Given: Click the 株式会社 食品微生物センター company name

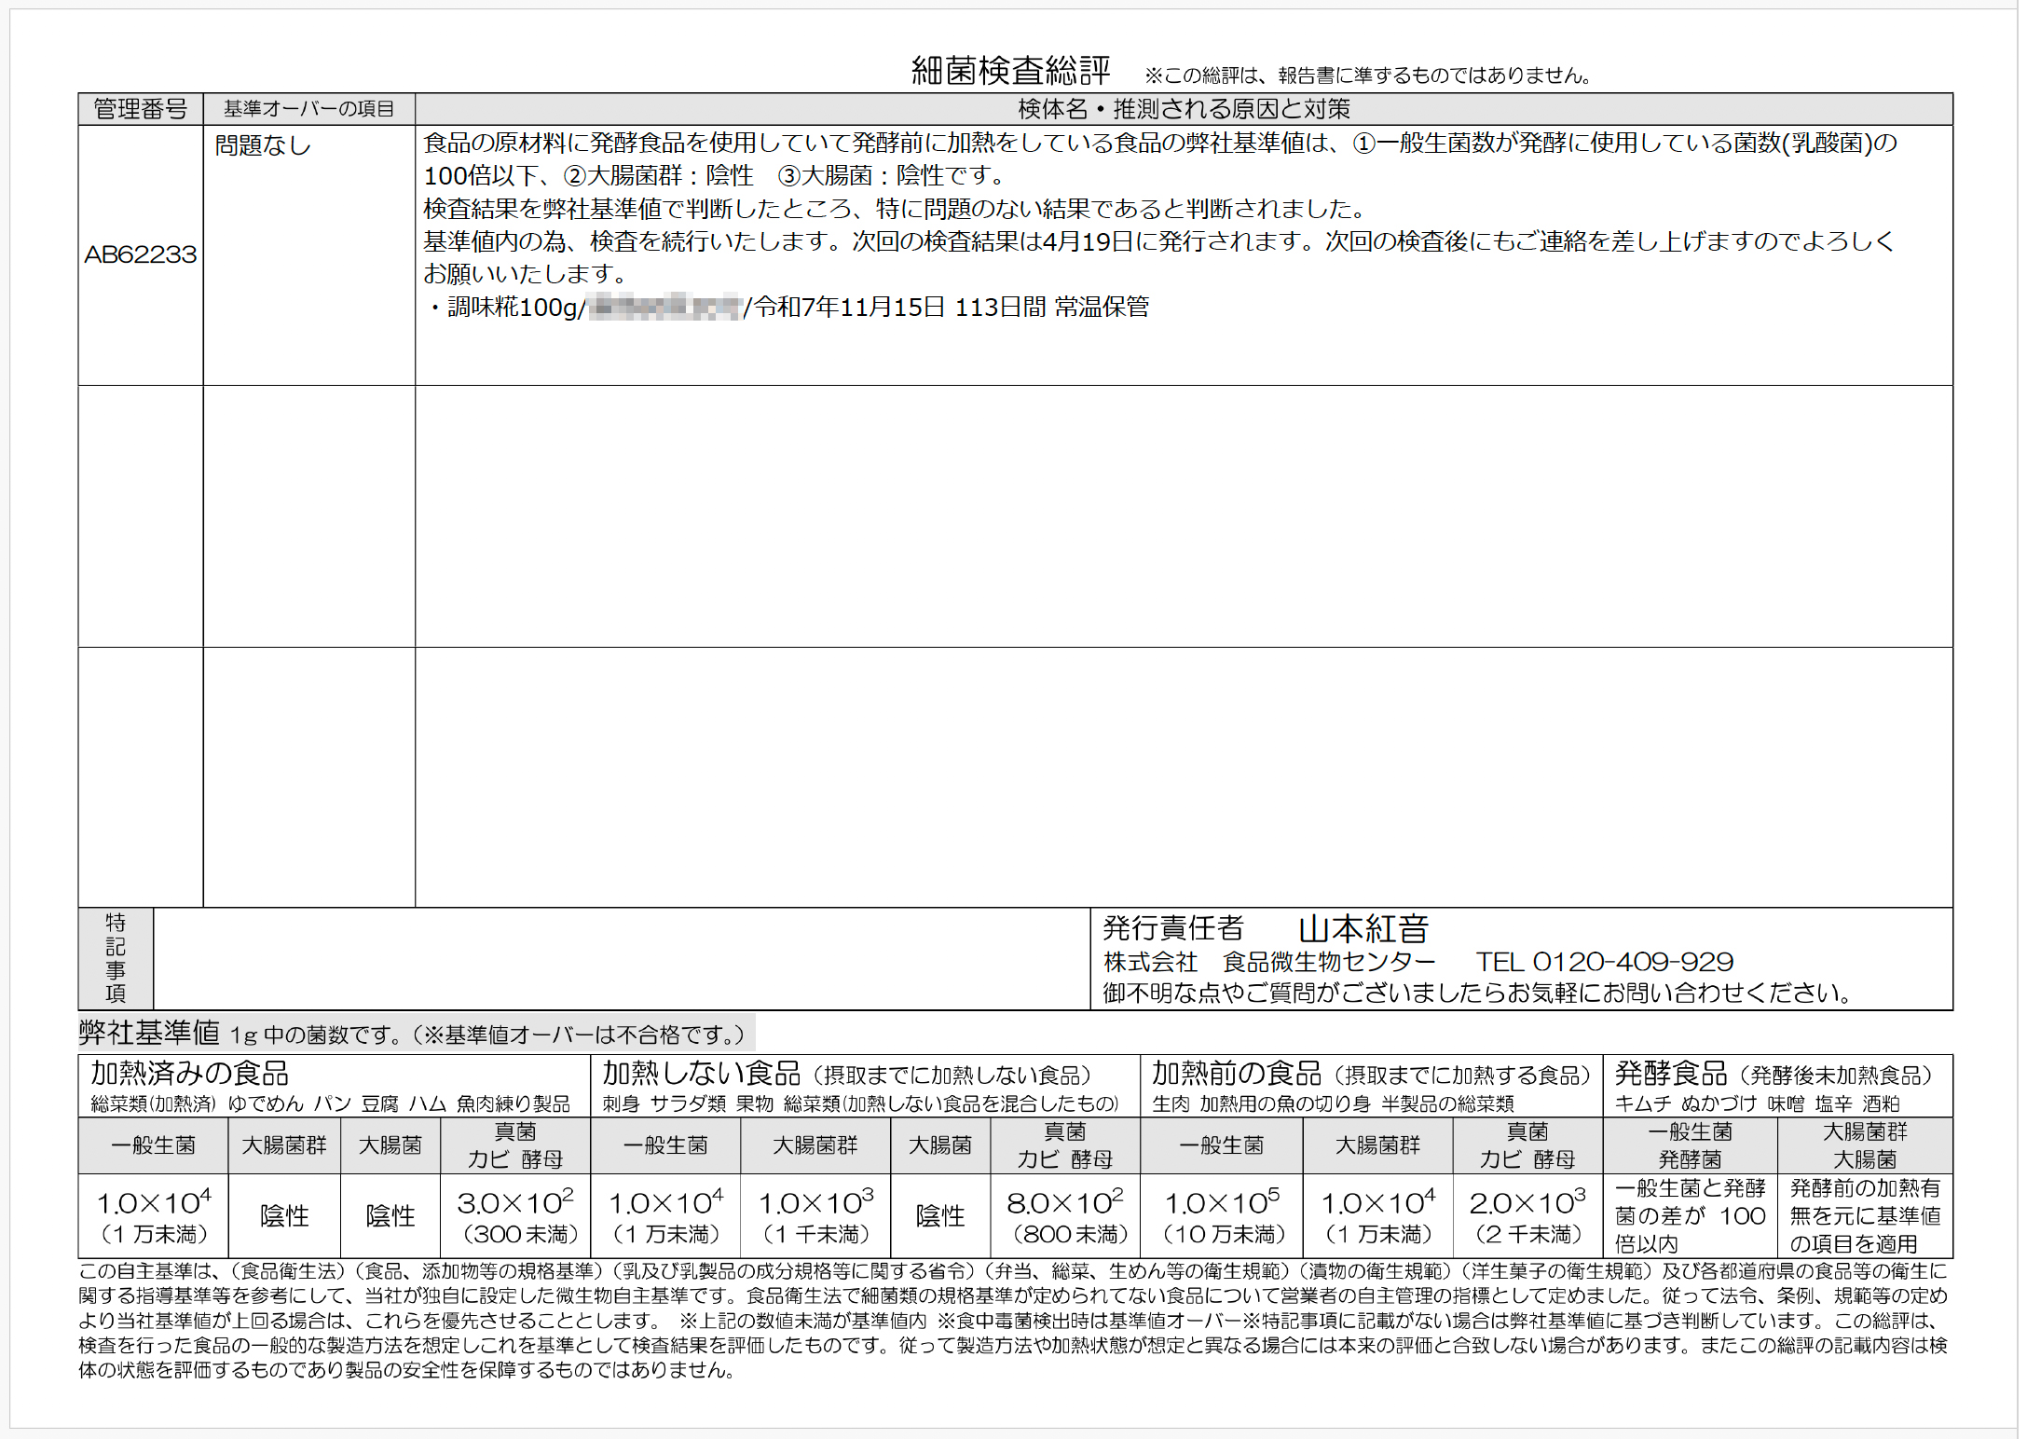Looking at the screenshot, I should point(1268,962).
